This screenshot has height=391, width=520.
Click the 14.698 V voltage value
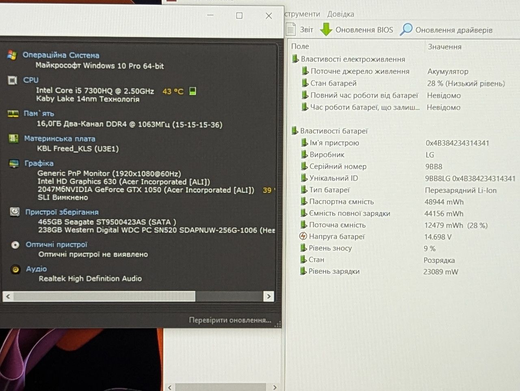click(x=438, y=237)
